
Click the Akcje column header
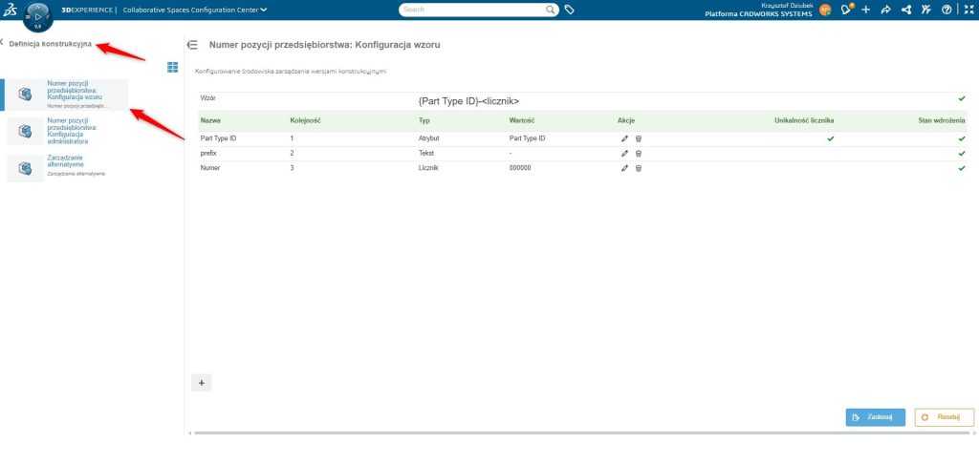pos(626,120)
